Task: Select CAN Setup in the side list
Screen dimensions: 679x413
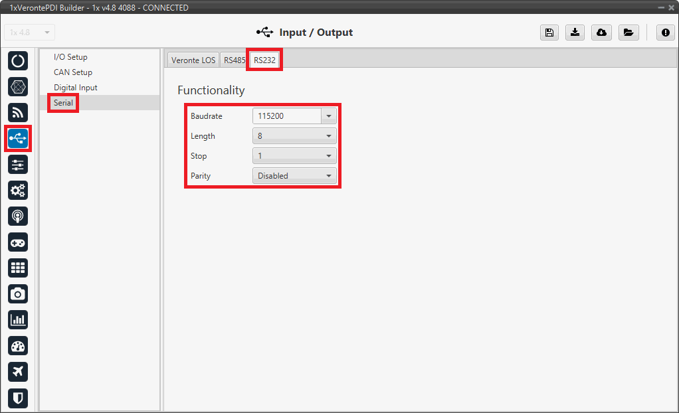Action: 73,72
